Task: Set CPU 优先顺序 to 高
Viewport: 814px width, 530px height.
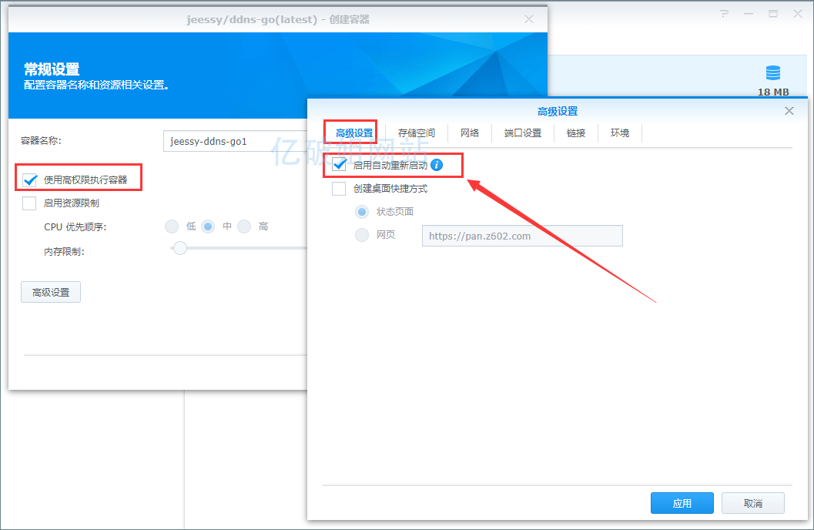Action: (x=244, y=226)
